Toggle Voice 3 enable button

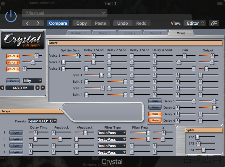tap(13, 69)
